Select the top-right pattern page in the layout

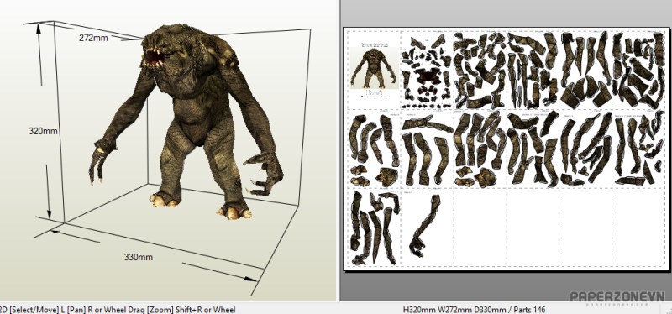[638, 70]
